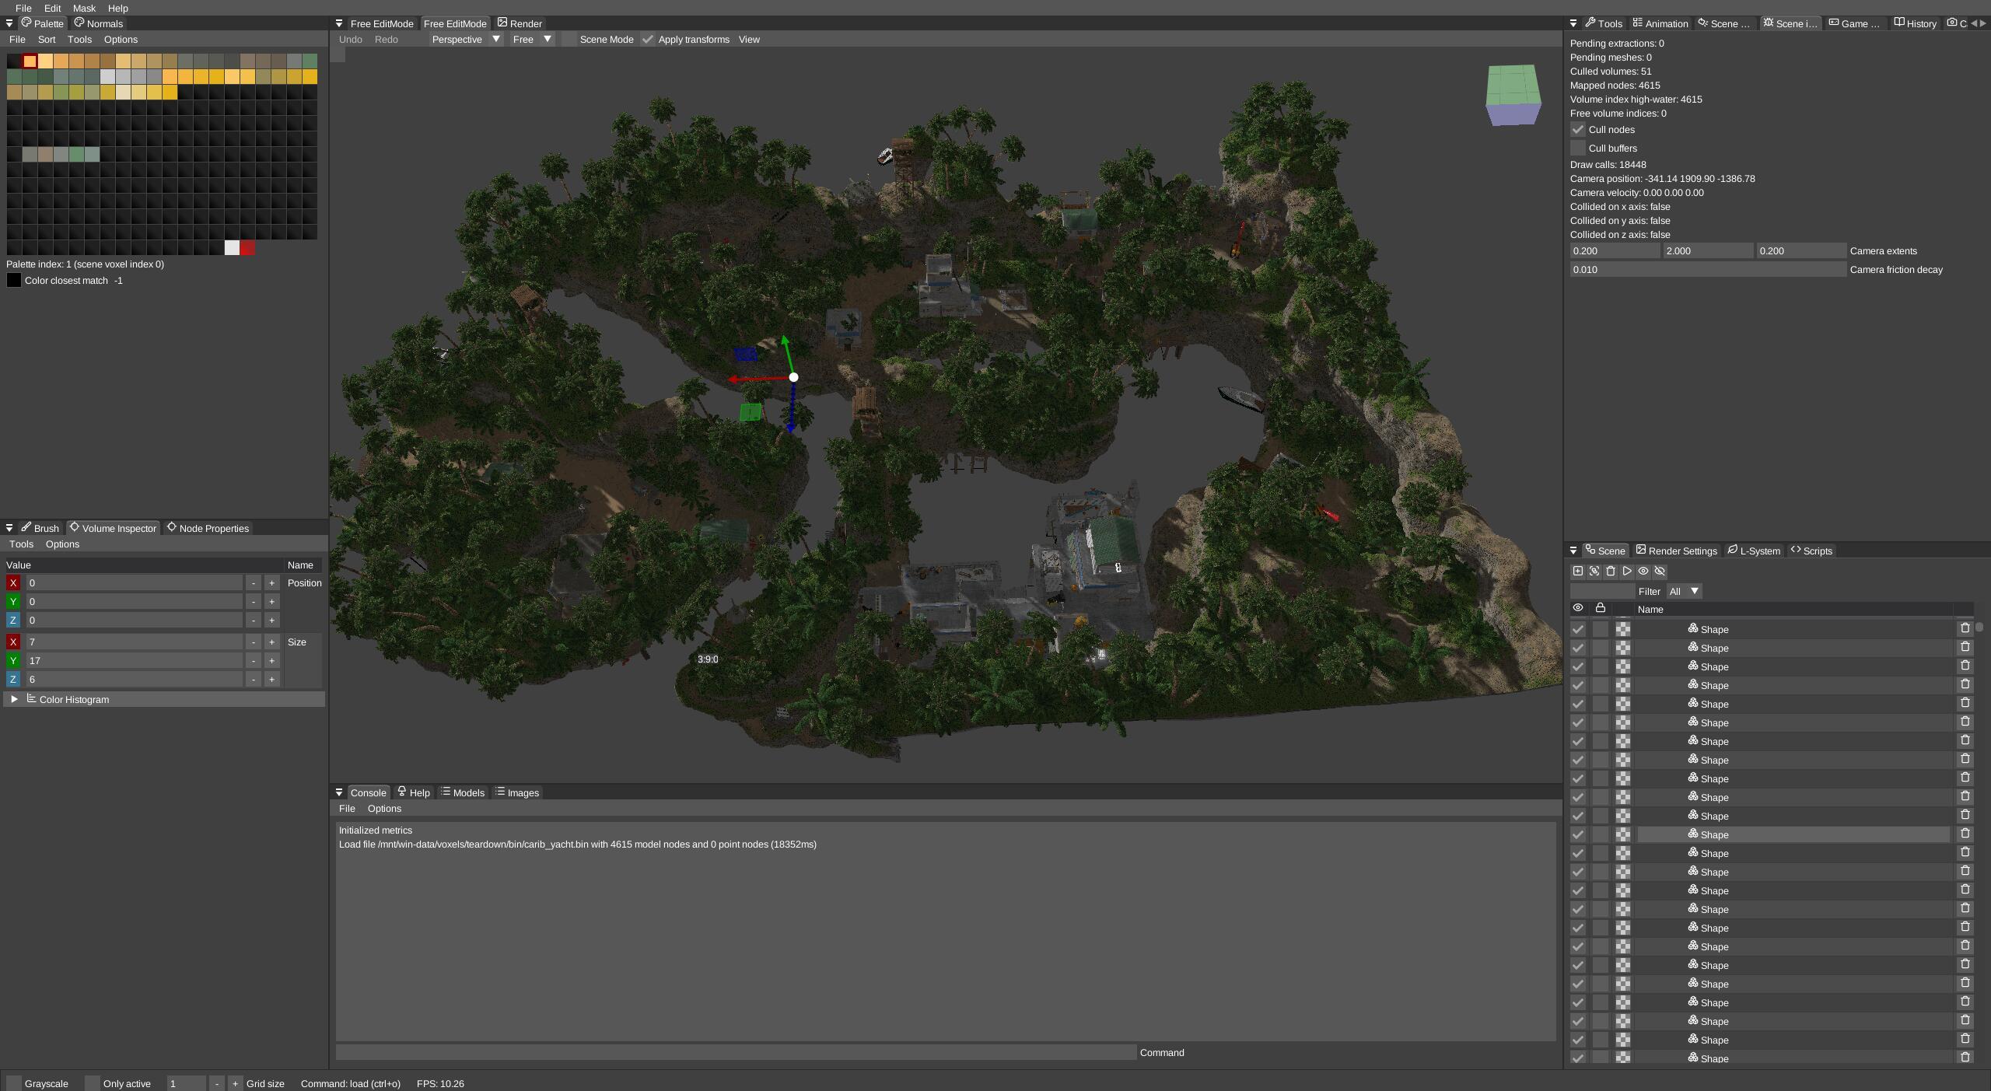Viewport: 1991px width, 1091px height.
Task: Open the Edit menu in the menu bar
Action: pos(52,8)
